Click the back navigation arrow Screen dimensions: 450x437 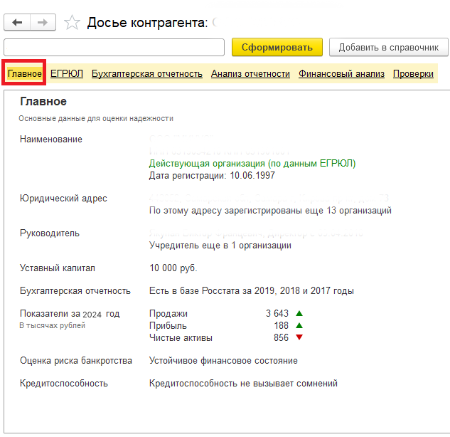[18, 23]
